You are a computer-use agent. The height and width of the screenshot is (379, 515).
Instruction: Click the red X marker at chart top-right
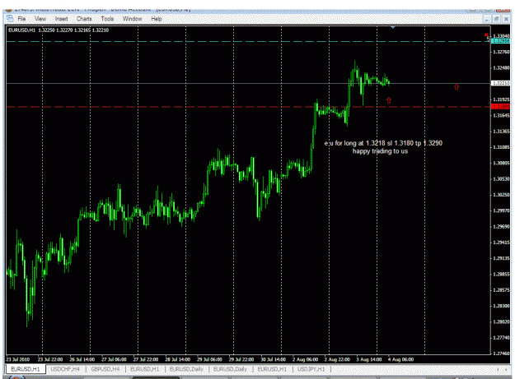(486, 35)
